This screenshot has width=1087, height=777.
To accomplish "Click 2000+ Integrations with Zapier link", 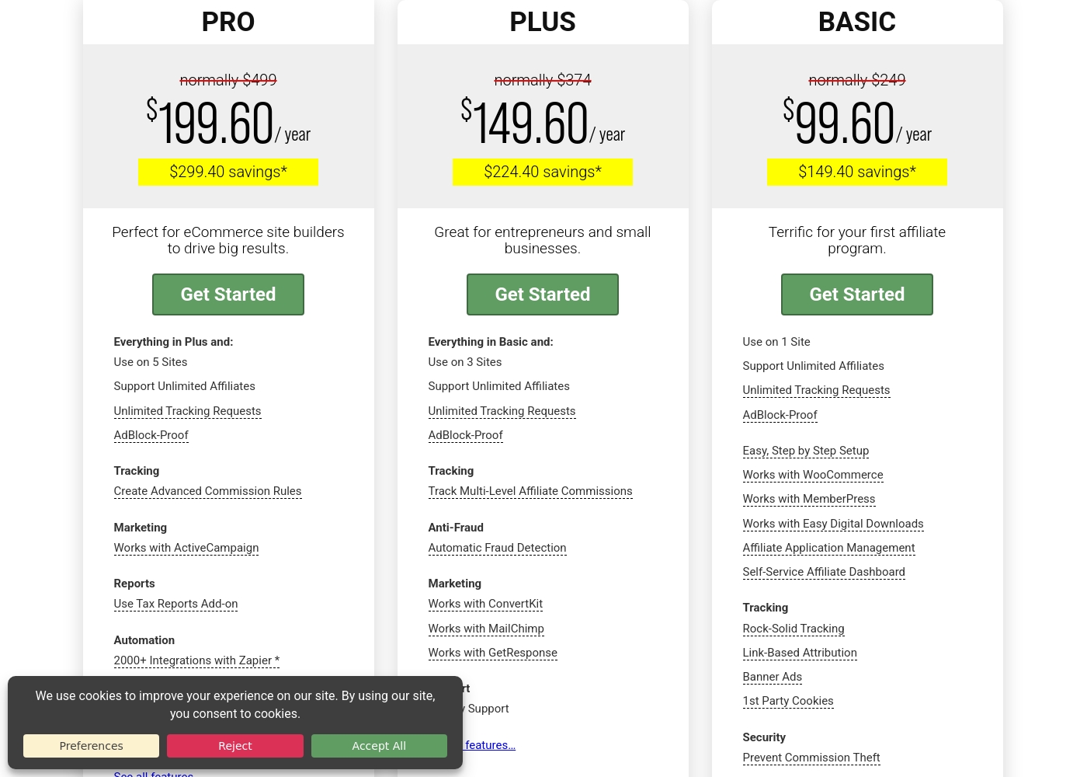I will (x=196, y=660).
